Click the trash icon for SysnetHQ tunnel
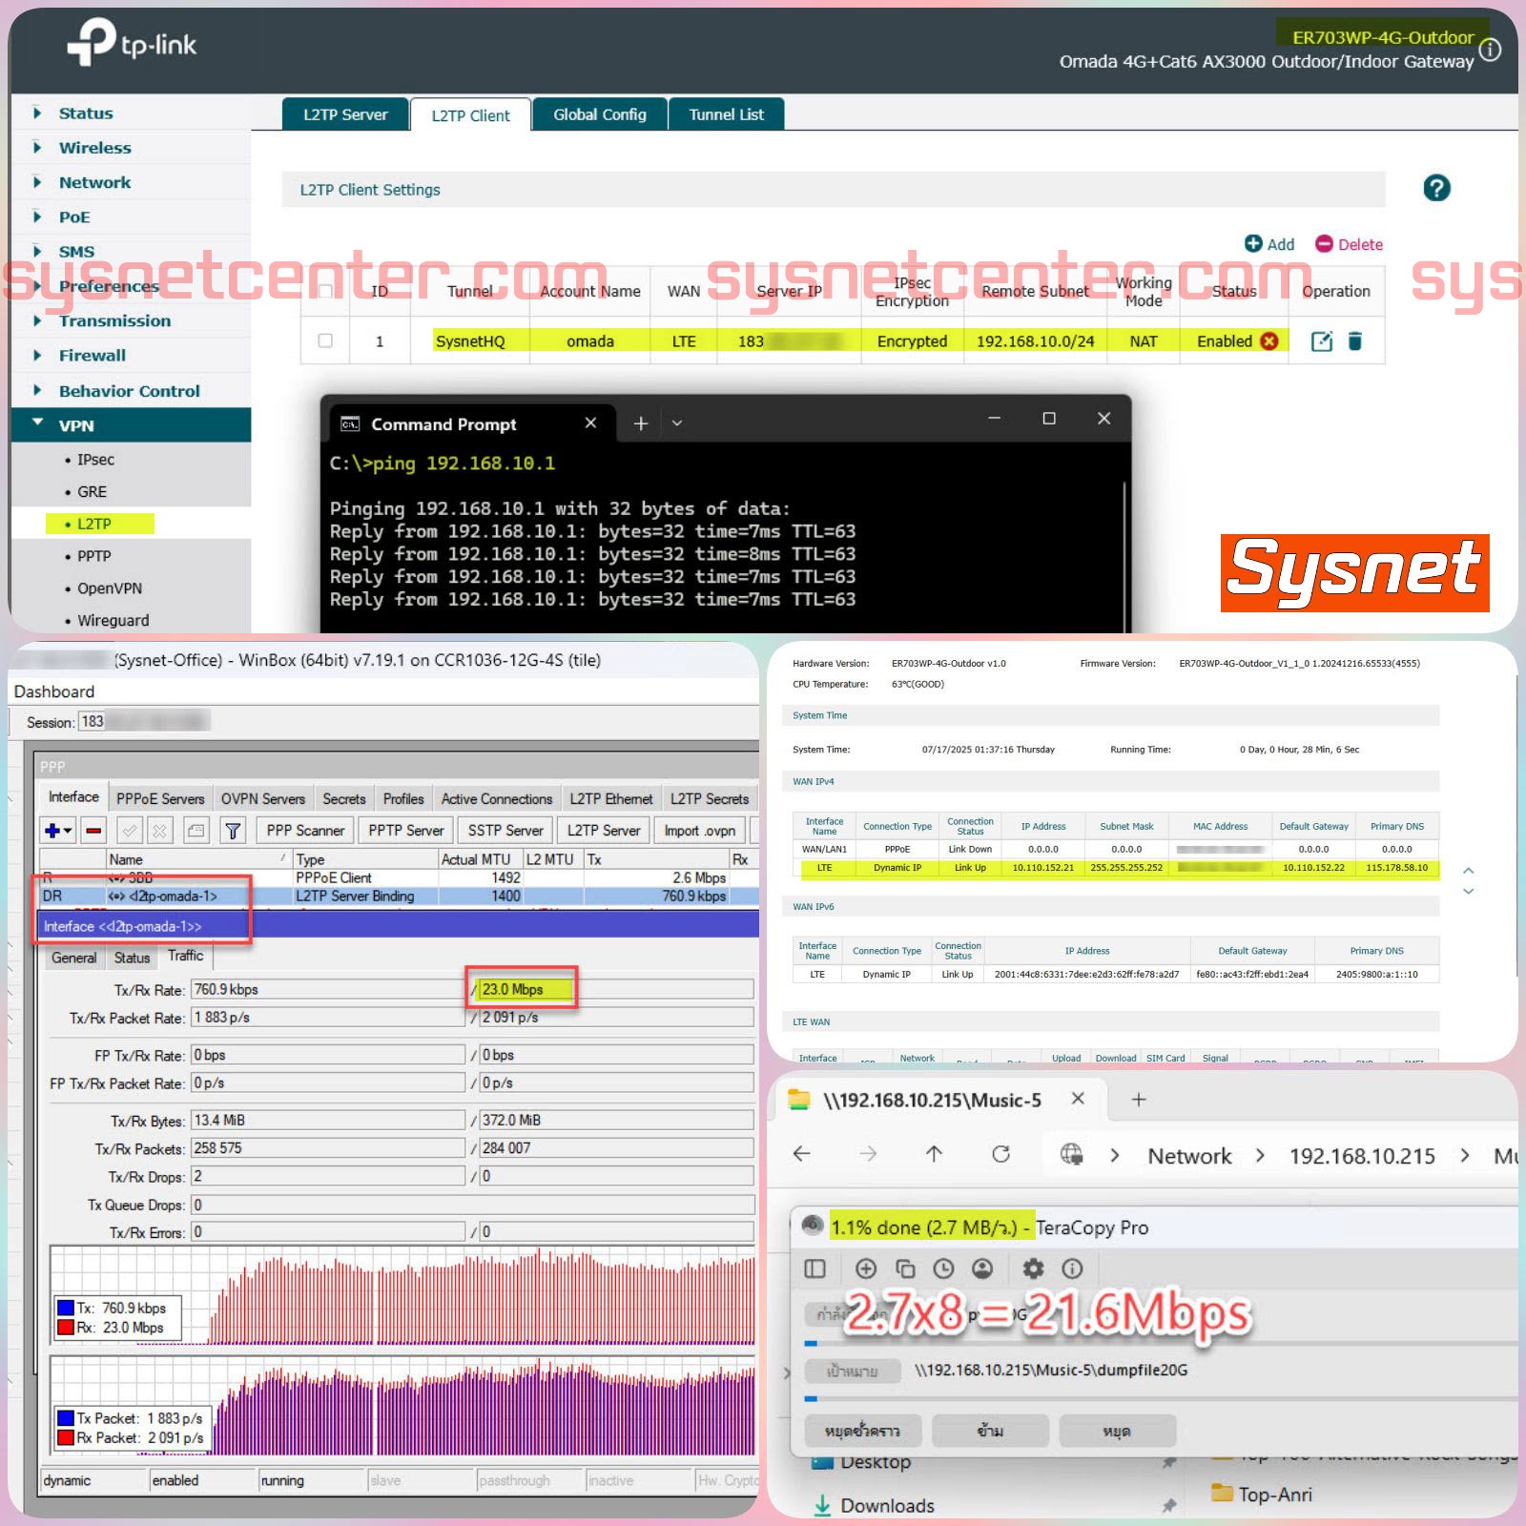Image resolution: width=1526 pixels, height=1526 pixels. point(1354,341)
